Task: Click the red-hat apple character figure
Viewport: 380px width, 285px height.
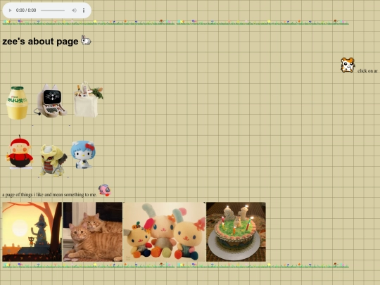Action: click(20, 152)
